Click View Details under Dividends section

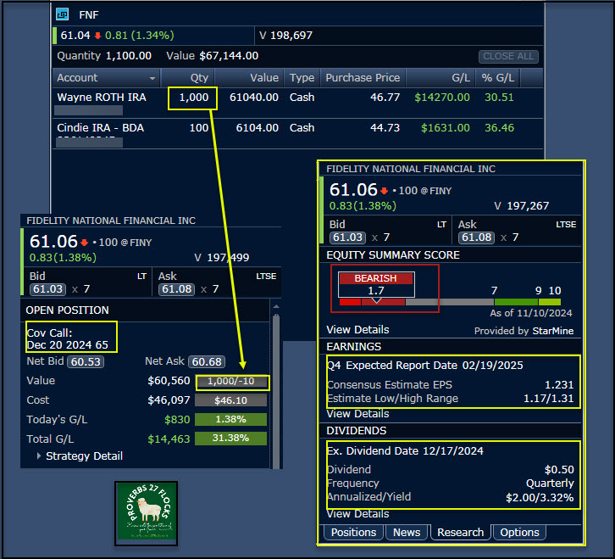pos(357,513)
